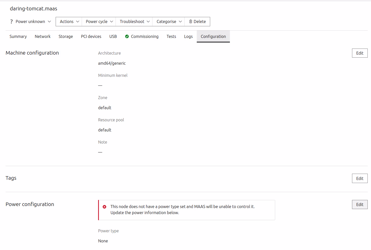
Task: Click the green Commissioning success check icon
Action: click(127, 36)
